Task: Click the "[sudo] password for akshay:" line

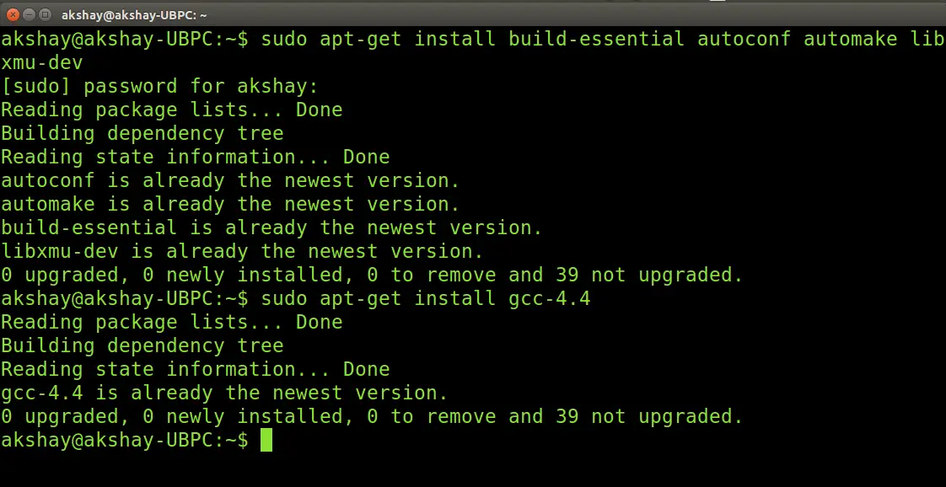Action: 159,86
